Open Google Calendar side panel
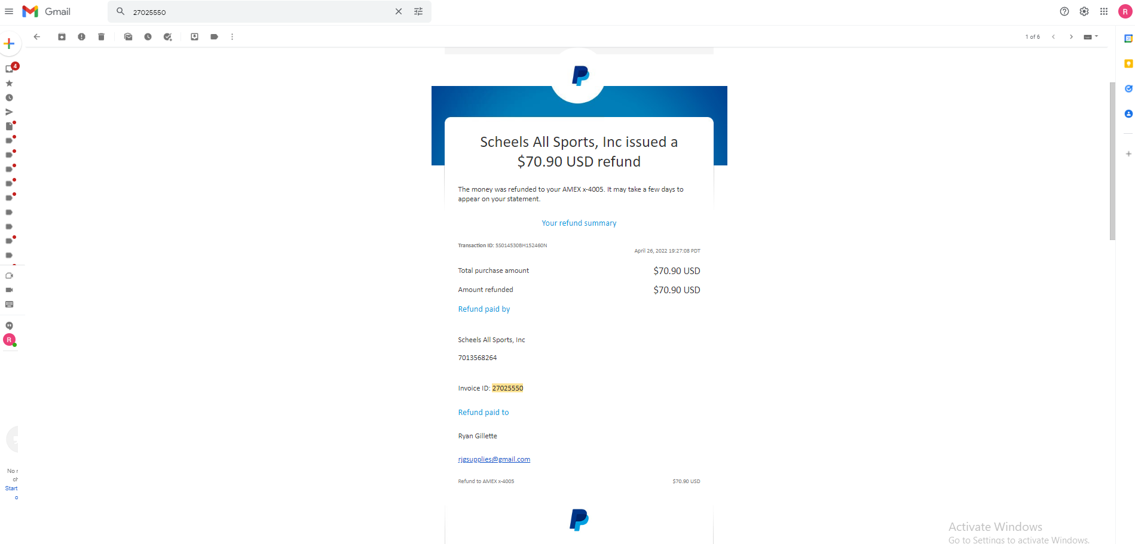 click(x=1128, y=39)
